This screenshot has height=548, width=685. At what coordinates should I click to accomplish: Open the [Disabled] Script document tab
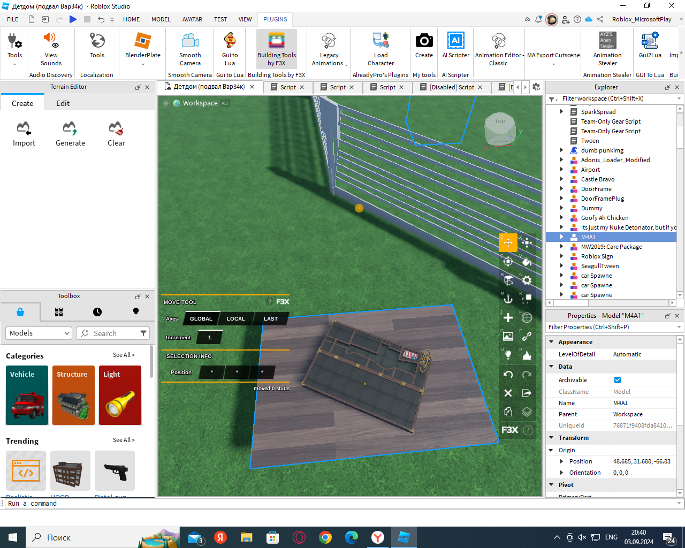452,87
